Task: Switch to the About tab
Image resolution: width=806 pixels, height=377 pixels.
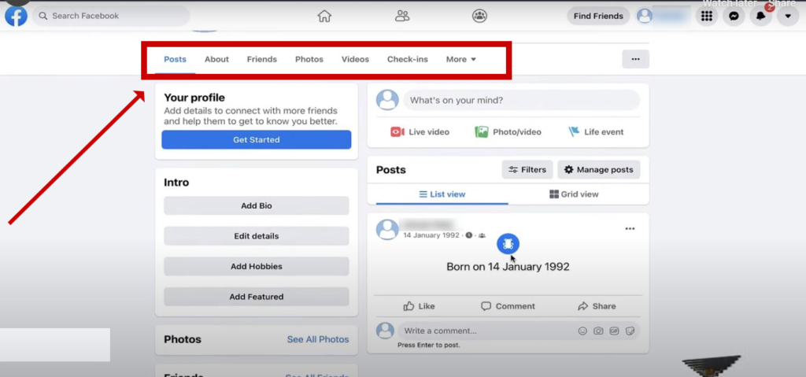Action: (217, 59)
